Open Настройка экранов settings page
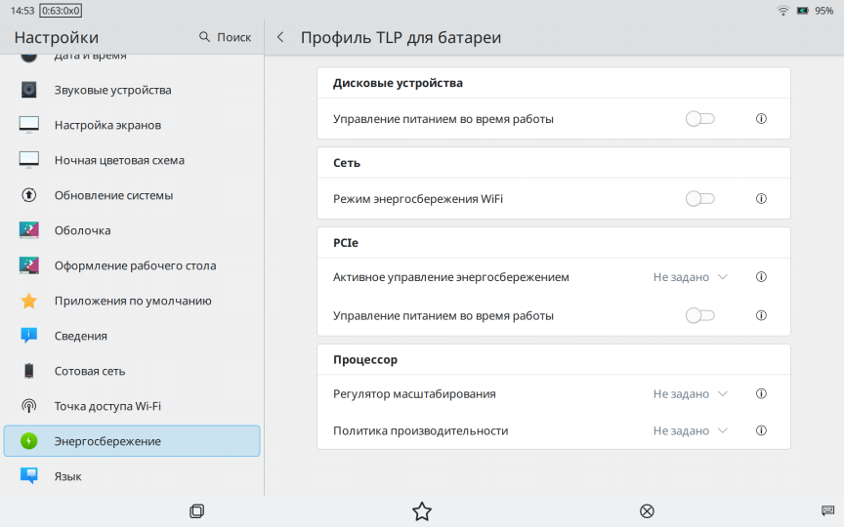Viewport: 844px width, 527px height. (x=107, y=125)
